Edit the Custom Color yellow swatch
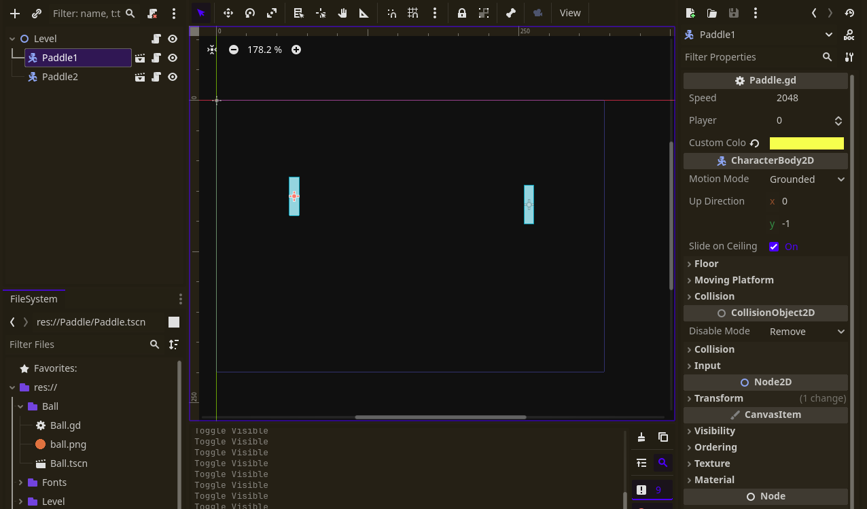The image size is (867, 509). tap(807, 143)
